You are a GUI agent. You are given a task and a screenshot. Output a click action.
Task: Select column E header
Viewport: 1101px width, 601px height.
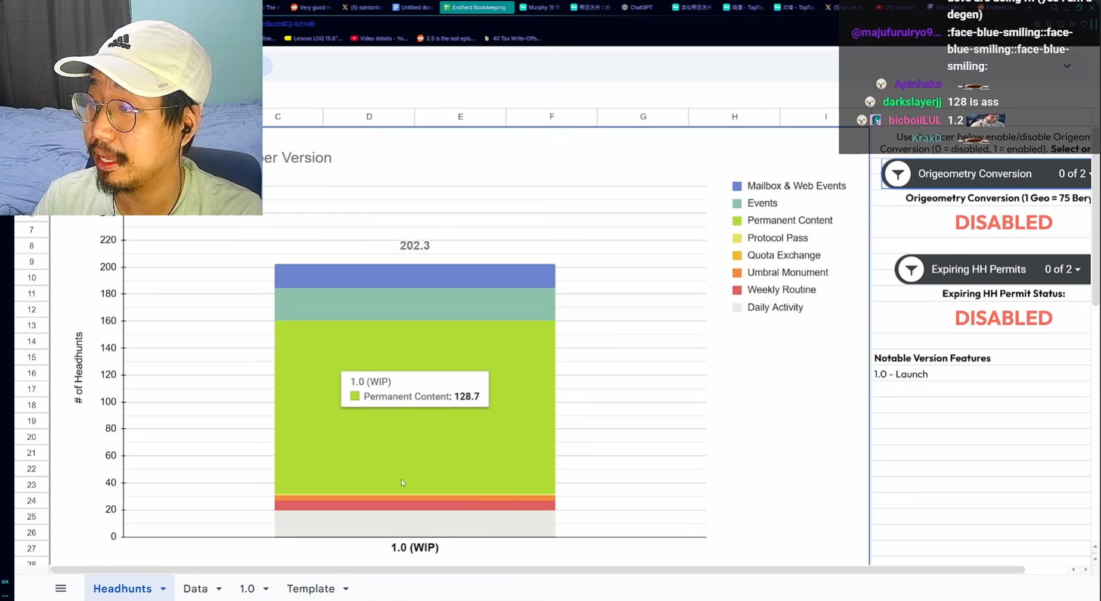point(460,117)
